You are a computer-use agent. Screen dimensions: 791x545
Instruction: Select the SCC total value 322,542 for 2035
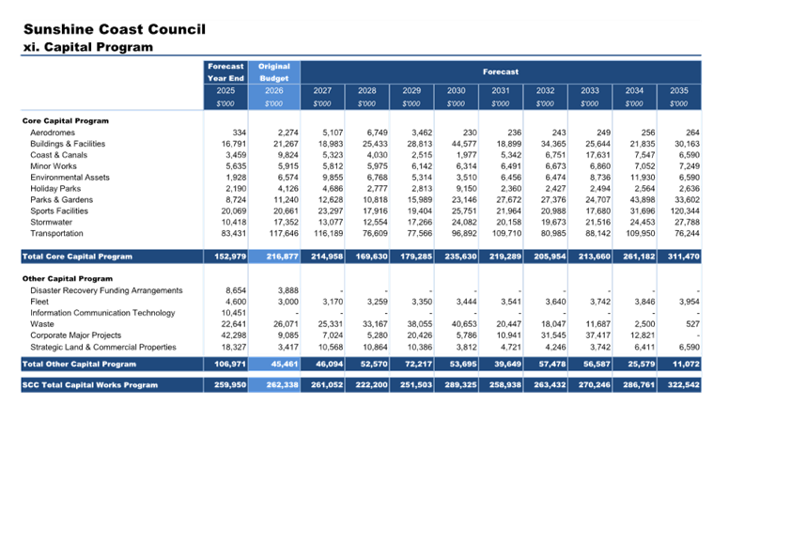coord(678,385)
